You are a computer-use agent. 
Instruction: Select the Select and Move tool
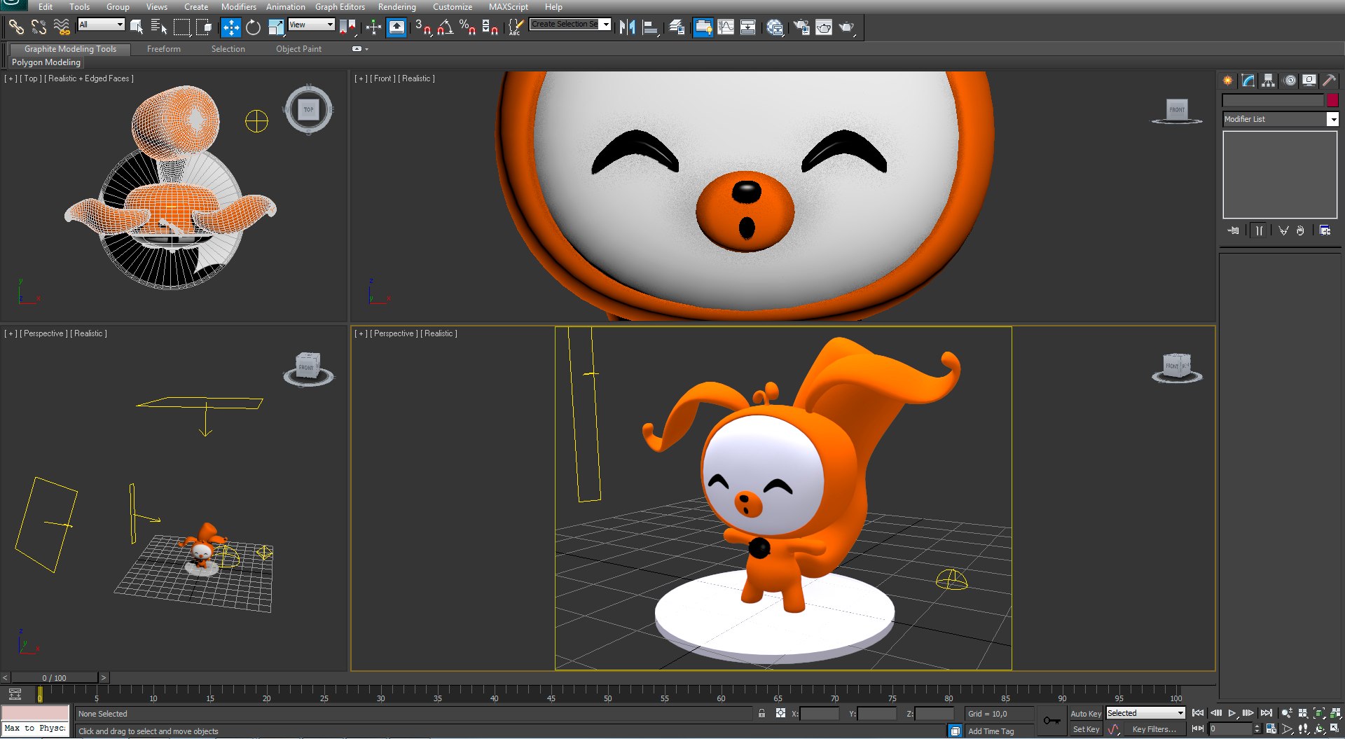coord(231,27)
